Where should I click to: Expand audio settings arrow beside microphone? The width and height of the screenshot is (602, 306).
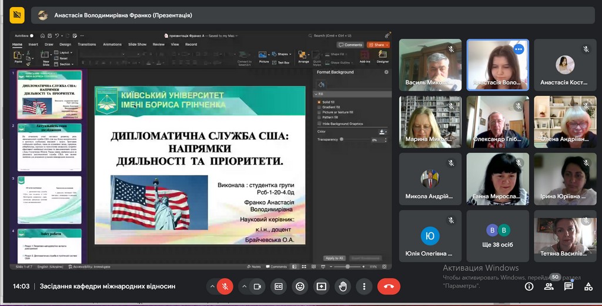pyautogui.click(x=212, y=287)
